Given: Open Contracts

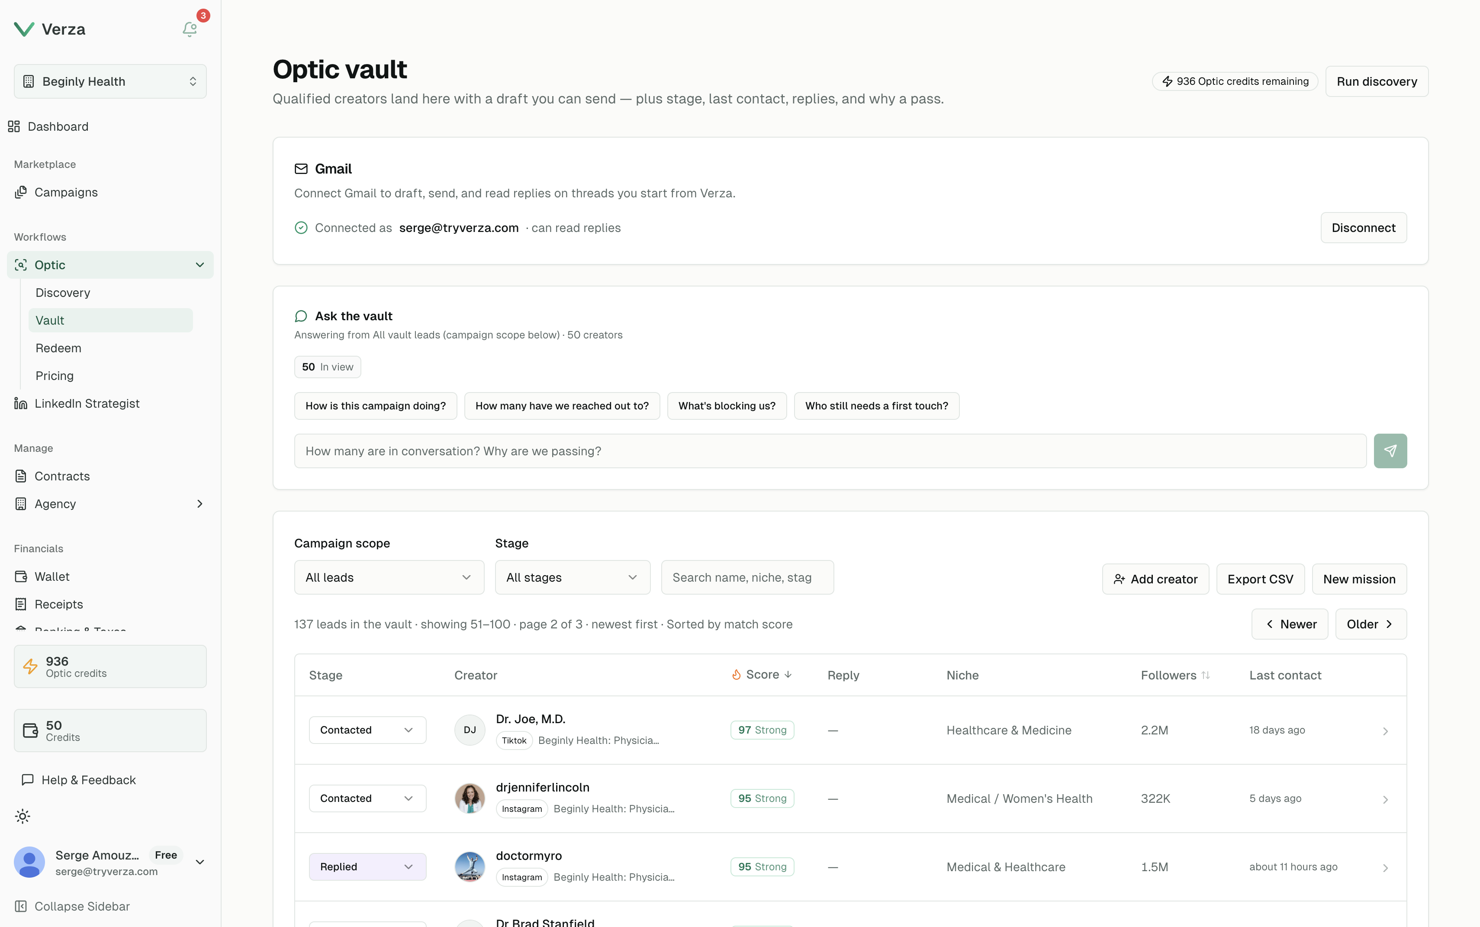Looking at the screenshot, I should point(53,476).
